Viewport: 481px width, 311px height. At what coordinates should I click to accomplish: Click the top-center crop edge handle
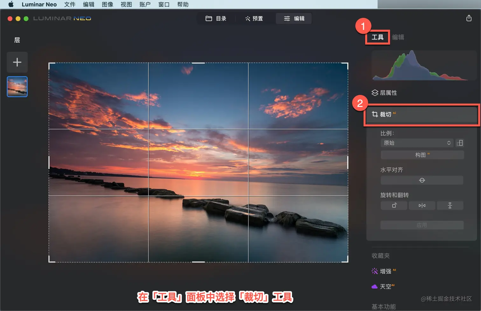pos(198,63)
